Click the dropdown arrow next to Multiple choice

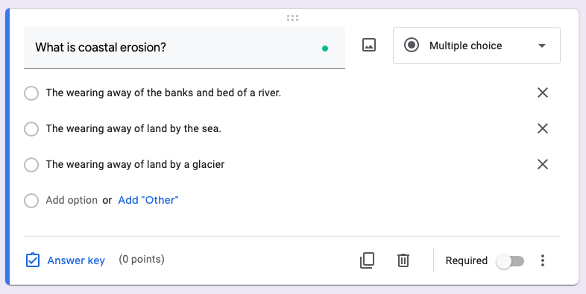coord(542,46)
